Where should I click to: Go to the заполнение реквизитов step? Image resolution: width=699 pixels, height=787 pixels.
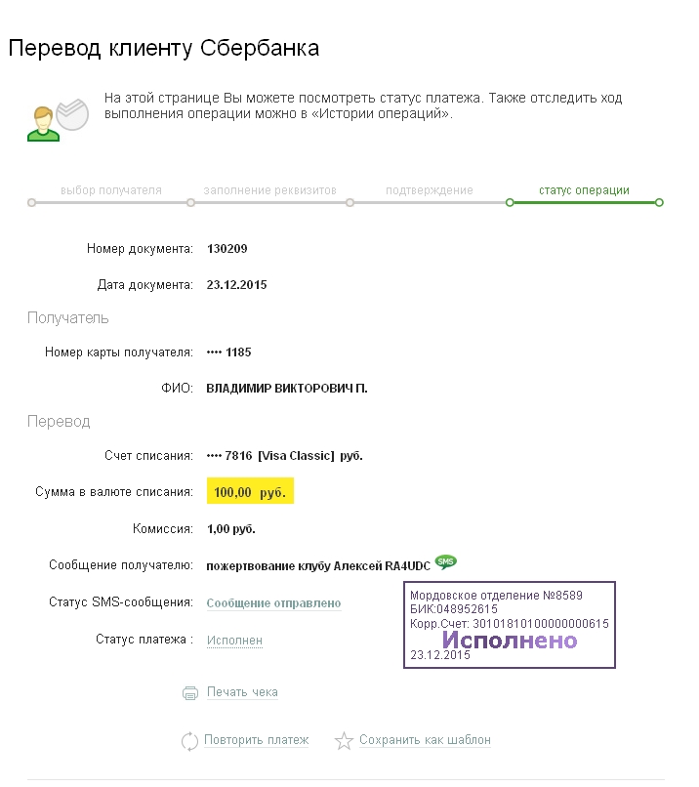270,190
